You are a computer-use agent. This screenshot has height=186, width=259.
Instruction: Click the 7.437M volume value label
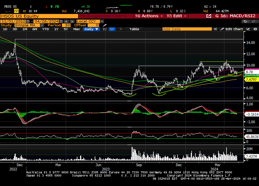click(x=251, y=157)
